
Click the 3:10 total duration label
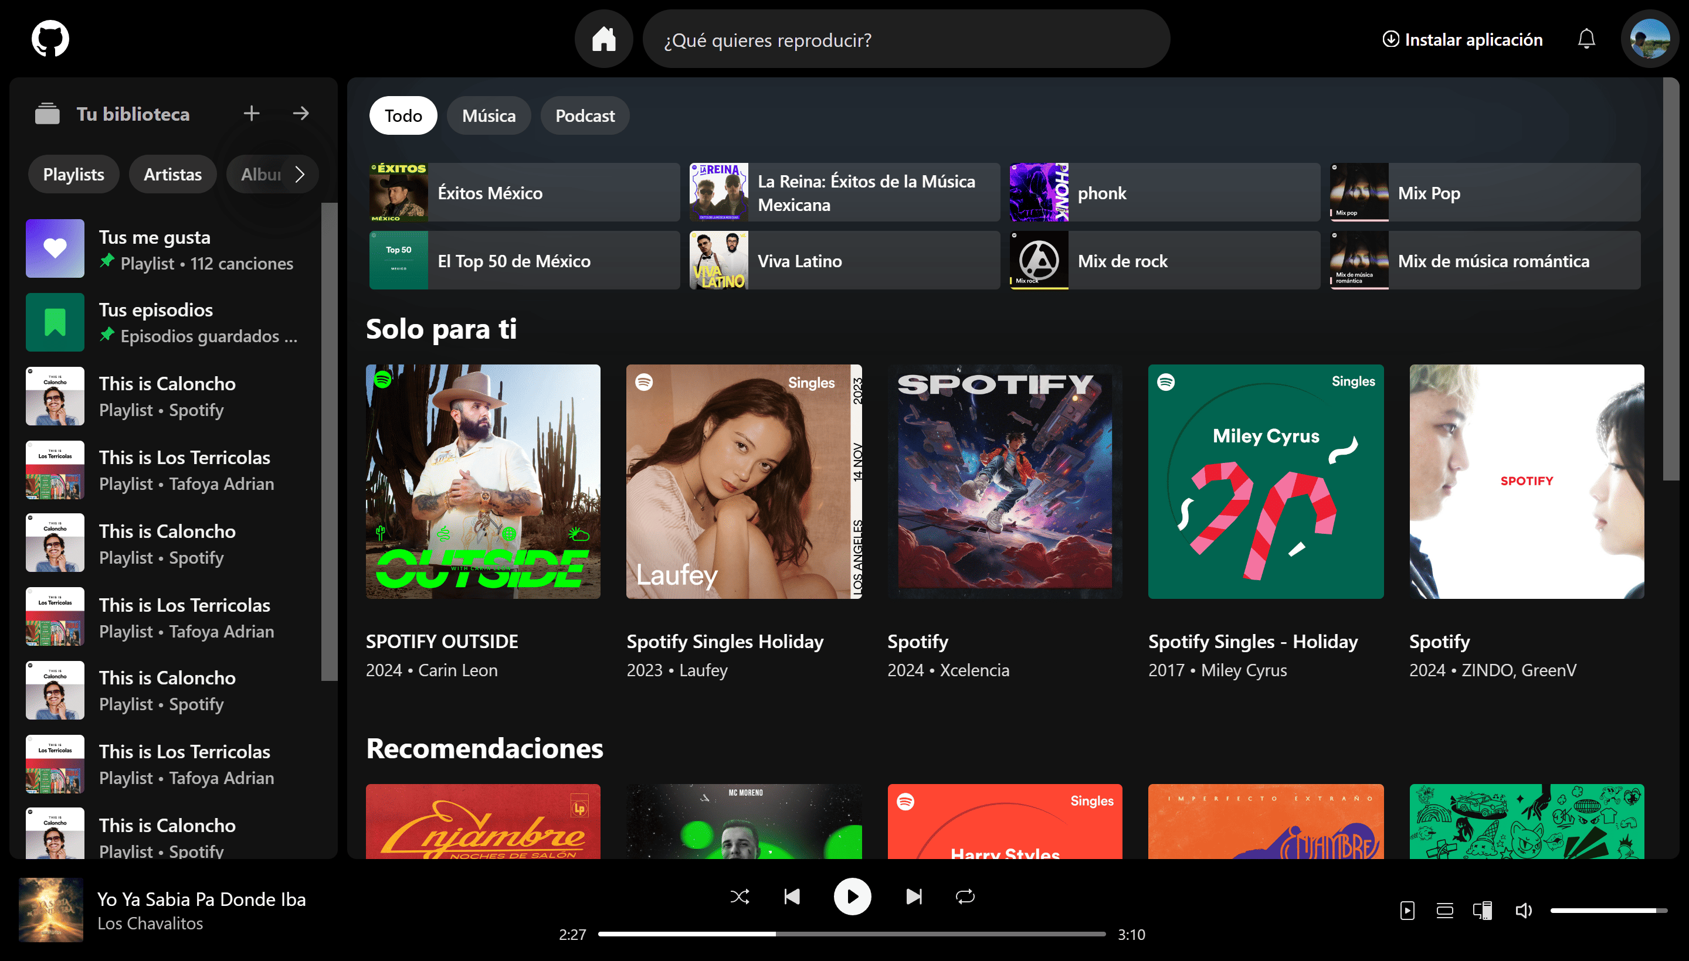[1131, 934]
